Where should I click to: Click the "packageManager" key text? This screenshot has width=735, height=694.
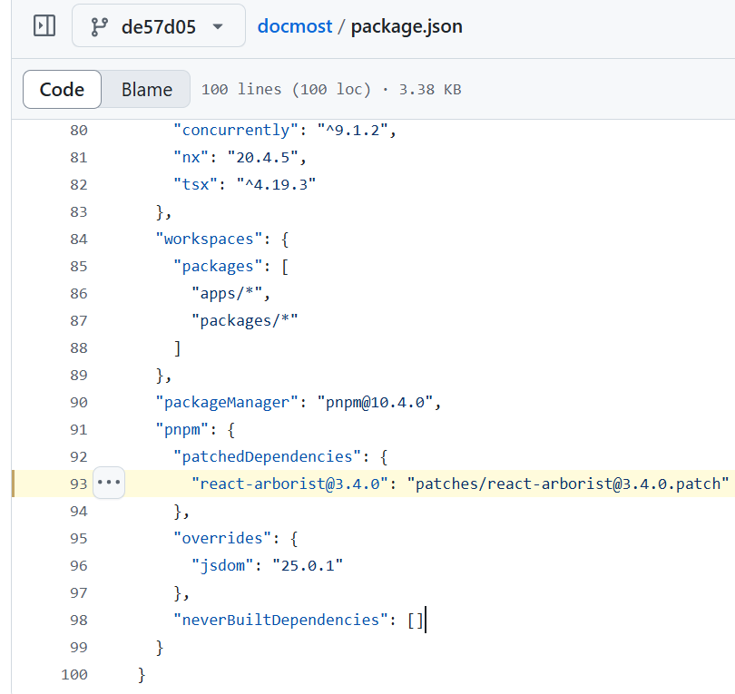227,402
